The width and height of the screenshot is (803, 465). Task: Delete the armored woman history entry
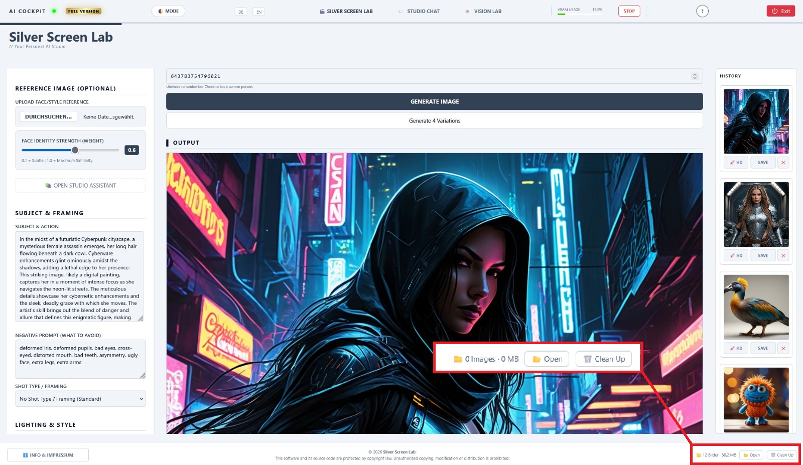click(x=783, y=255)
